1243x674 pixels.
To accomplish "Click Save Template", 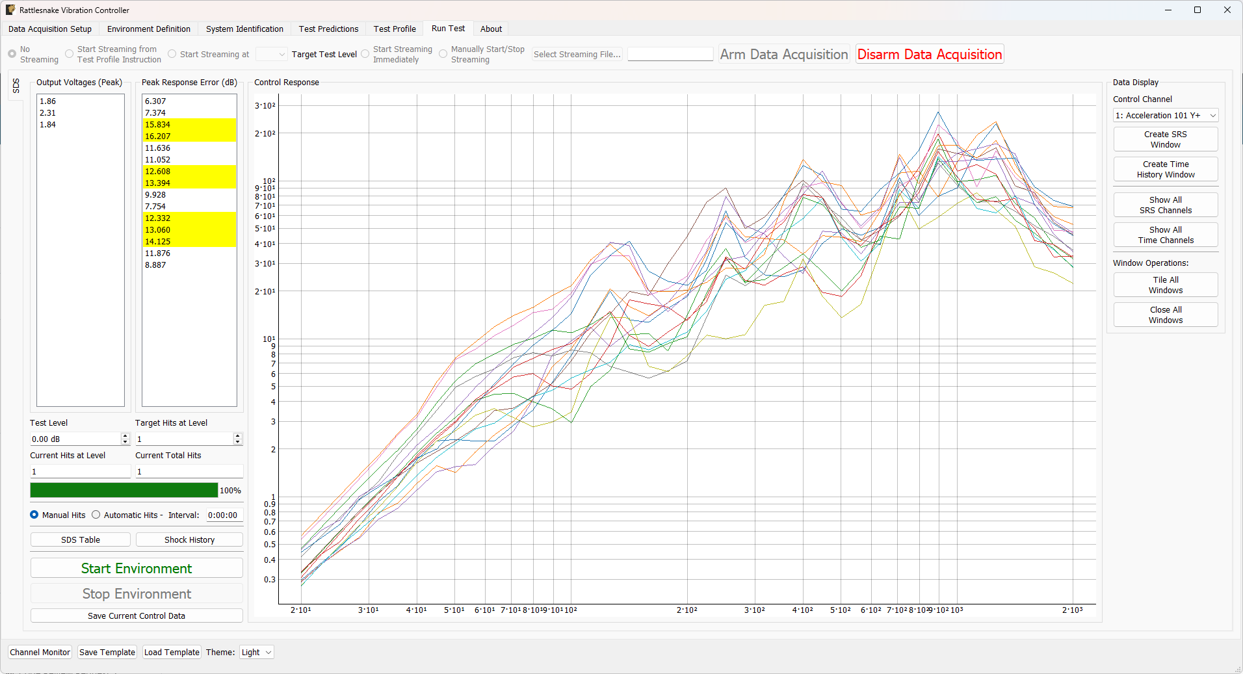I will tap(107, 653).
